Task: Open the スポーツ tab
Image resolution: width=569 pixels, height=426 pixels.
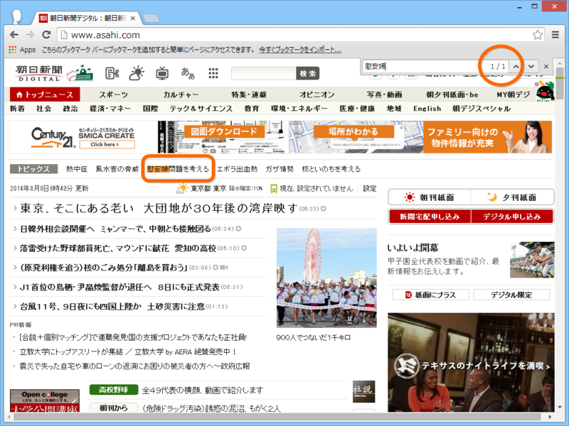Action: [114, 94]
